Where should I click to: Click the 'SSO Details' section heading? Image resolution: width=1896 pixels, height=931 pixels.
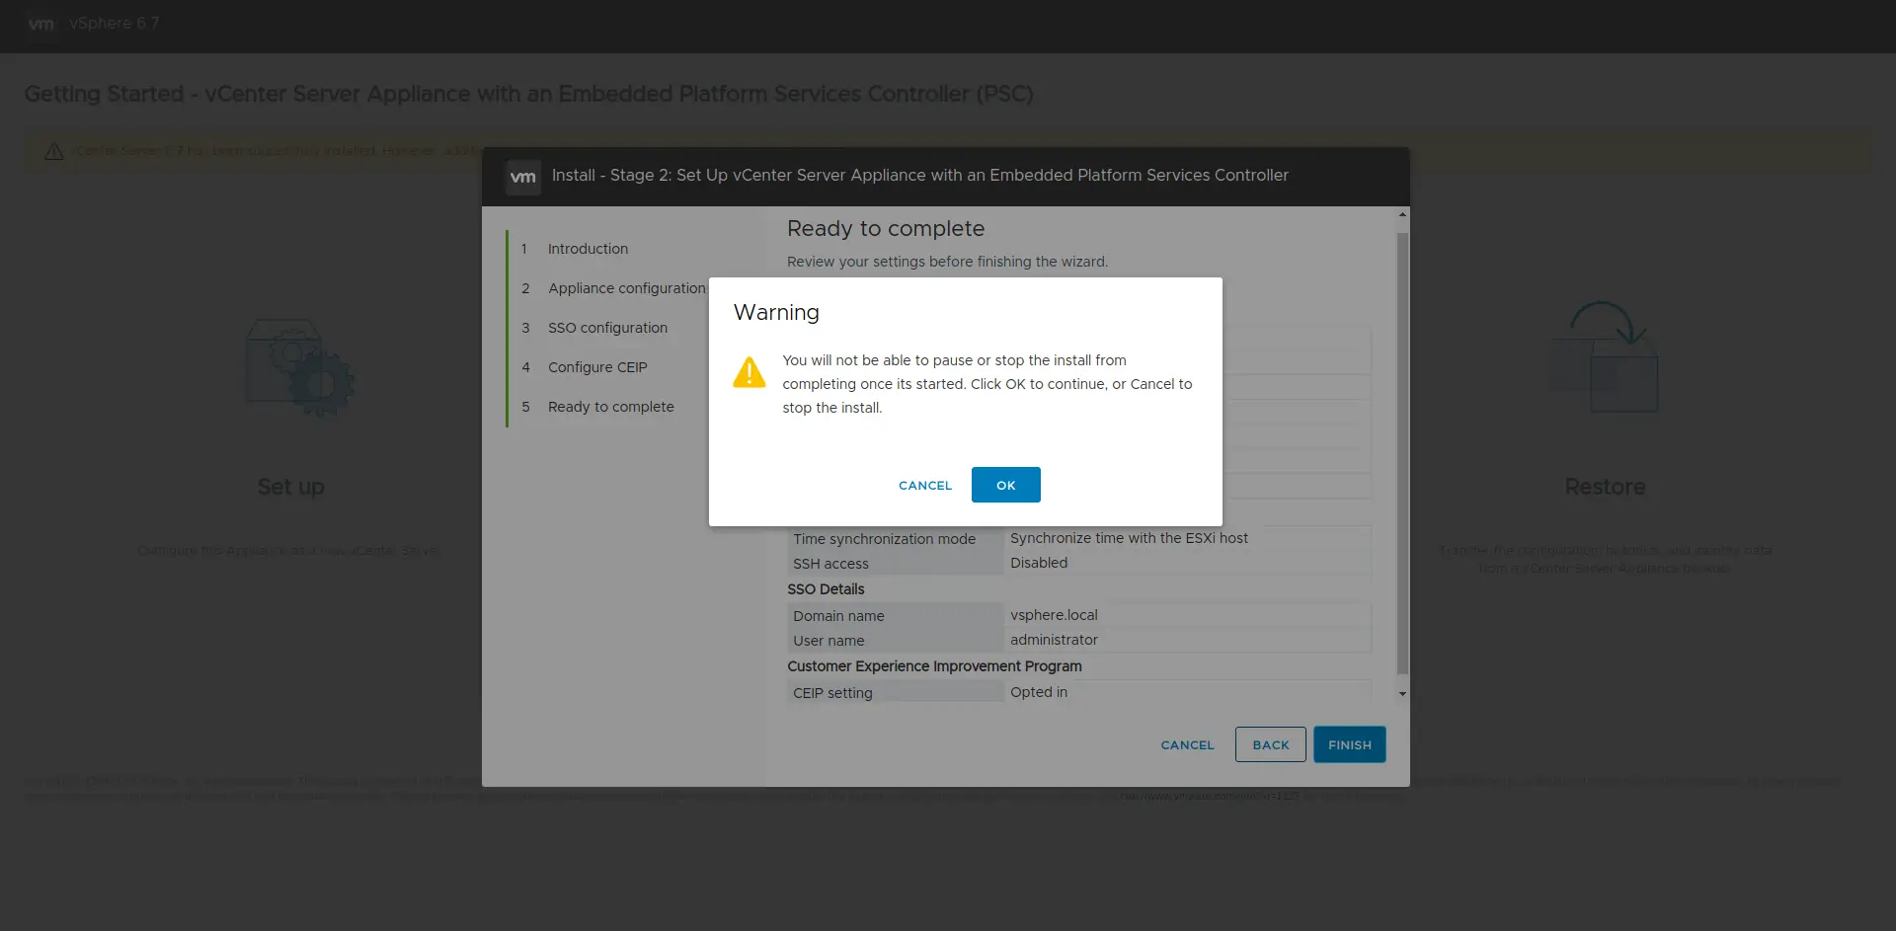coord(826,589)
